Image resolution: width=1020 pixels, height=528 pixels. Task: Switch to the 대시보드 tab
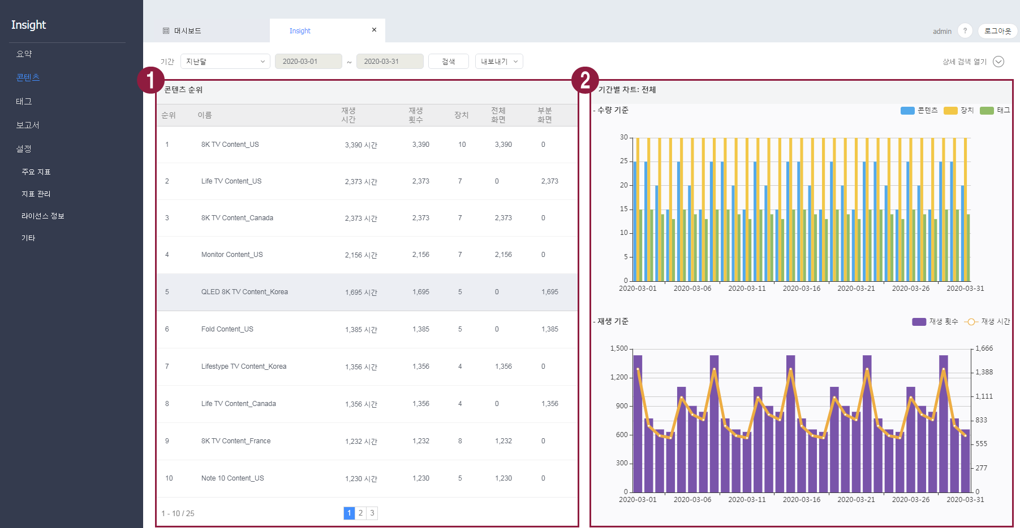(x=187, y=31)
